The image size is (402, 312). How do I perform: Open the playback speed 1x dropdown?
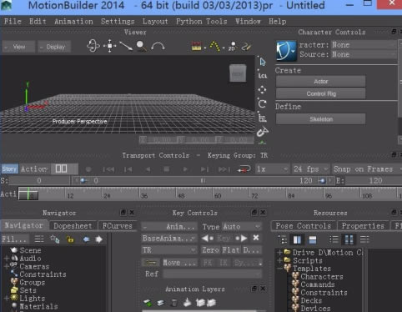(x=272, y=169)
